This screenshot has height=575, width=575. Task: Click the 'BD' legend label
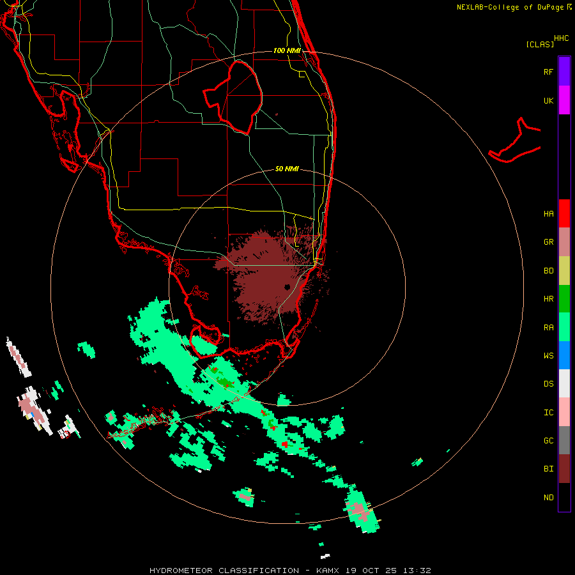(x=548, y=271)
